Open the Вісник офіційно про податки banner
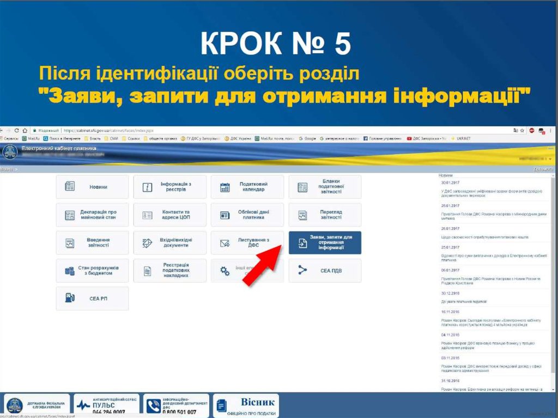 pos(246,405)
